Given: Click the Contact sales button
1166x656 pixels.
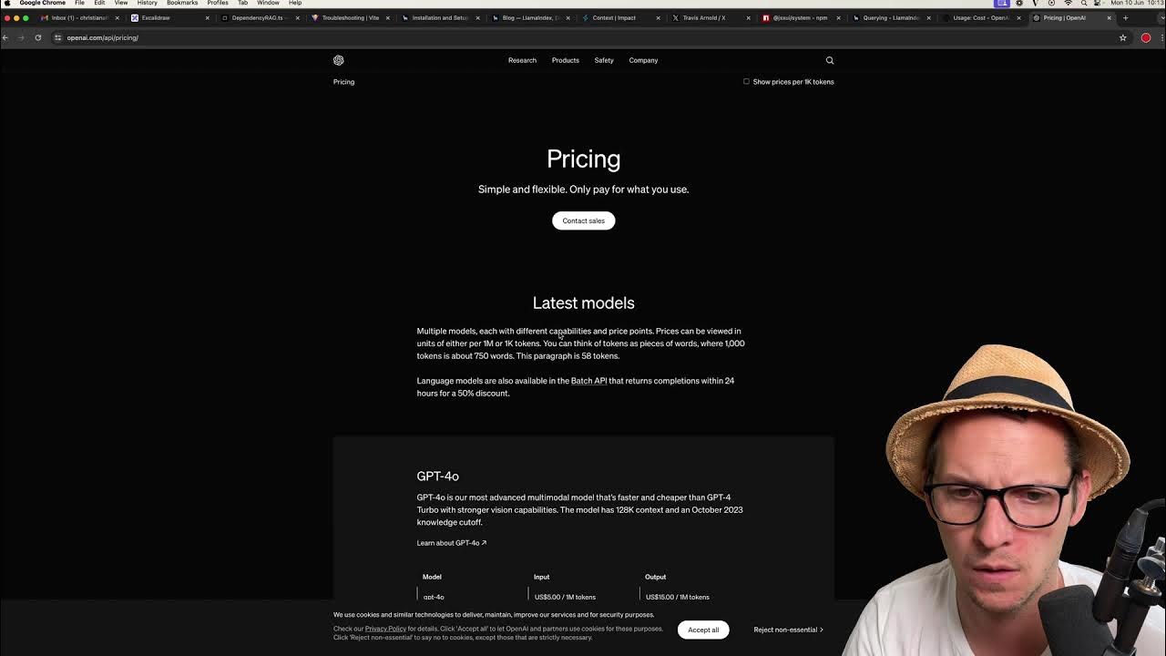Looking at the screenshot, I should (583, 220).
